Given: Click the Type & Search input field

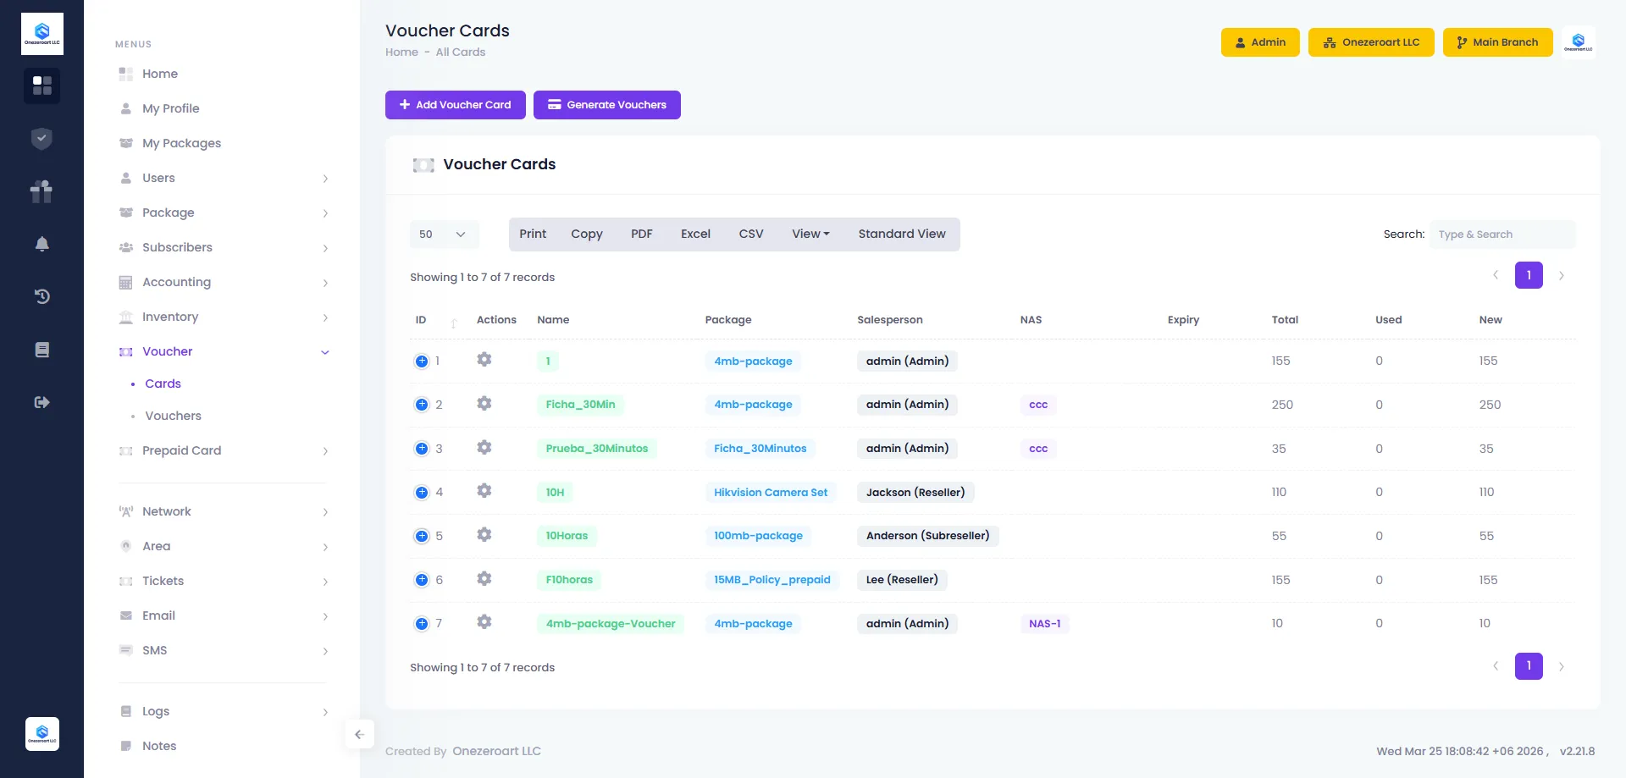Looking at the screenshot, I should click(x=1502, y=235).
